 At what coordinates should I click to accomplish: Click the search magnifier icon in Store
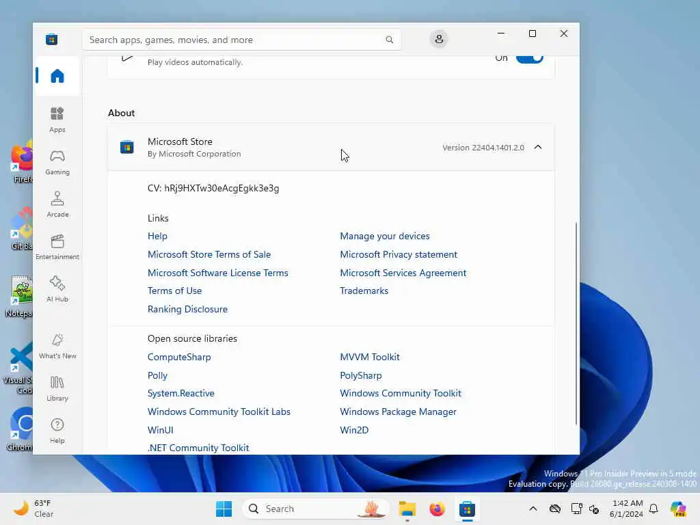[389, 40]
